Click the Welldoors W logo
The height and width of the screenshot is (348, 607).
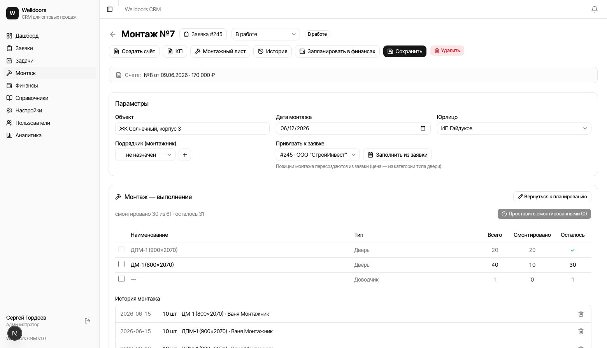pos(12,13)
